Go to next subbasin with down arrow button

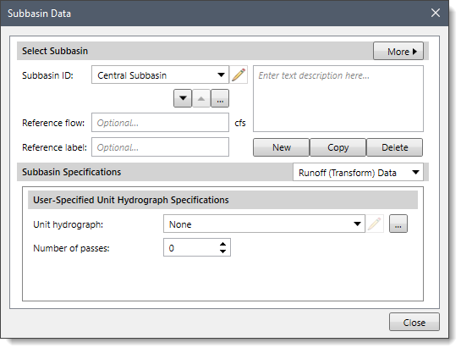(183, 98)
